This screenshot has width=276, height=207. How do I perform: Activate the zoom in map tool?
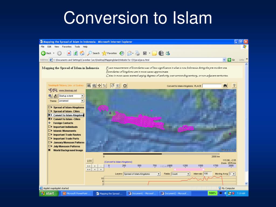[89, 86]
